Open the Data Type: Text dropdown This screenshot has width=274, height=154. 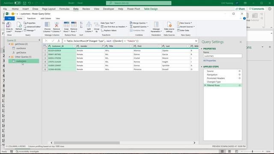point(108,23)
